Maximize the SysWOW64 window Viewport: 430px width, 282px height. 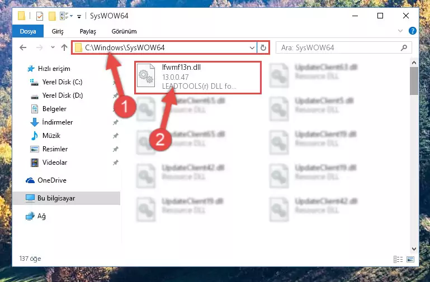[x=380, y=16]
